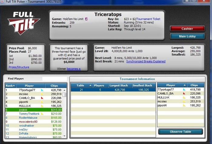The height and width of the screenshot is (144, 212).
Task: Select CAMILO_BA in the rank list
Action: tap(34, 98)
